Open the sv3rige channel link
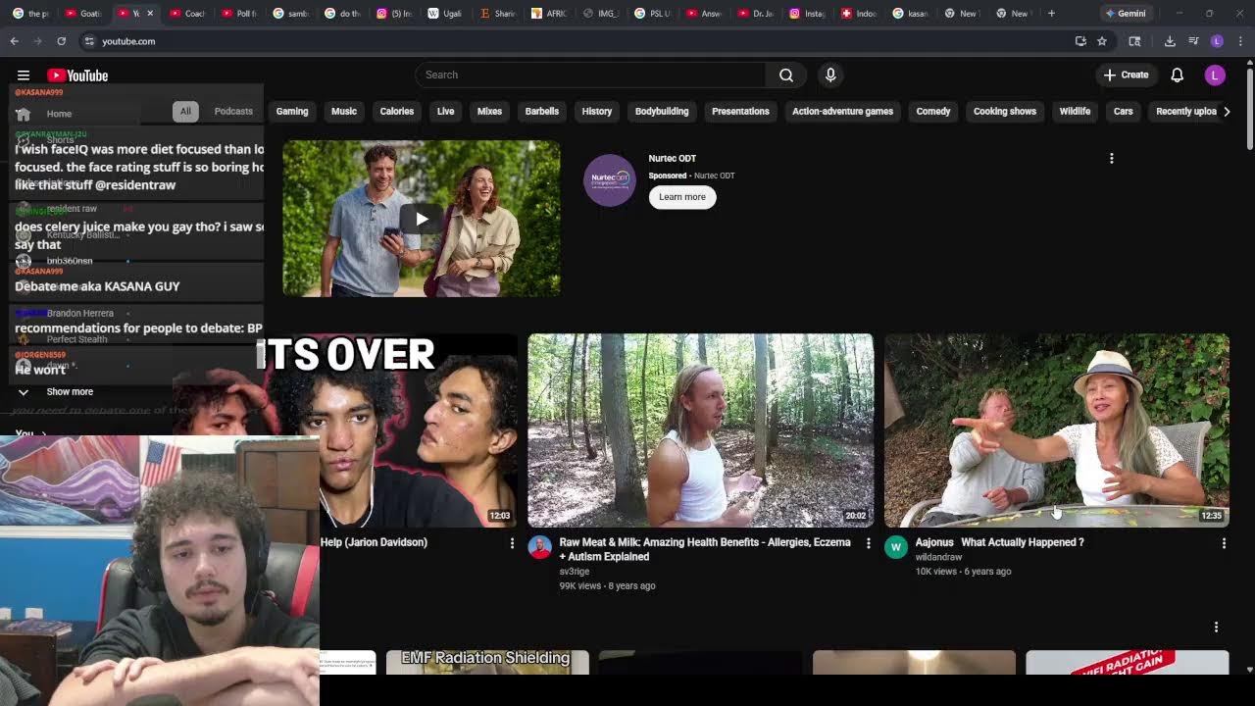The width and height of the screenshot is (1255, 706). pos(574,572)
